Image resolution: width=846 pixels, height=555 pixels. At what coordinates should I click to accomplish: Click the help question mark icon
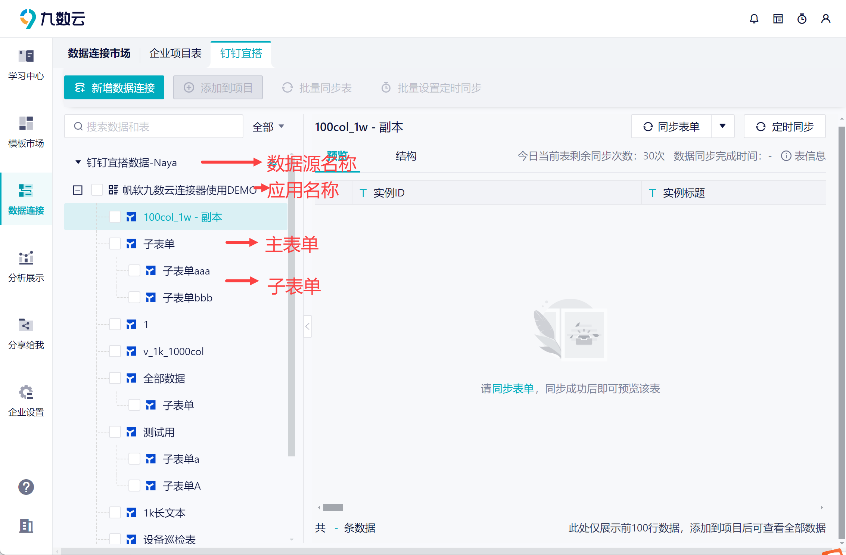26,487
